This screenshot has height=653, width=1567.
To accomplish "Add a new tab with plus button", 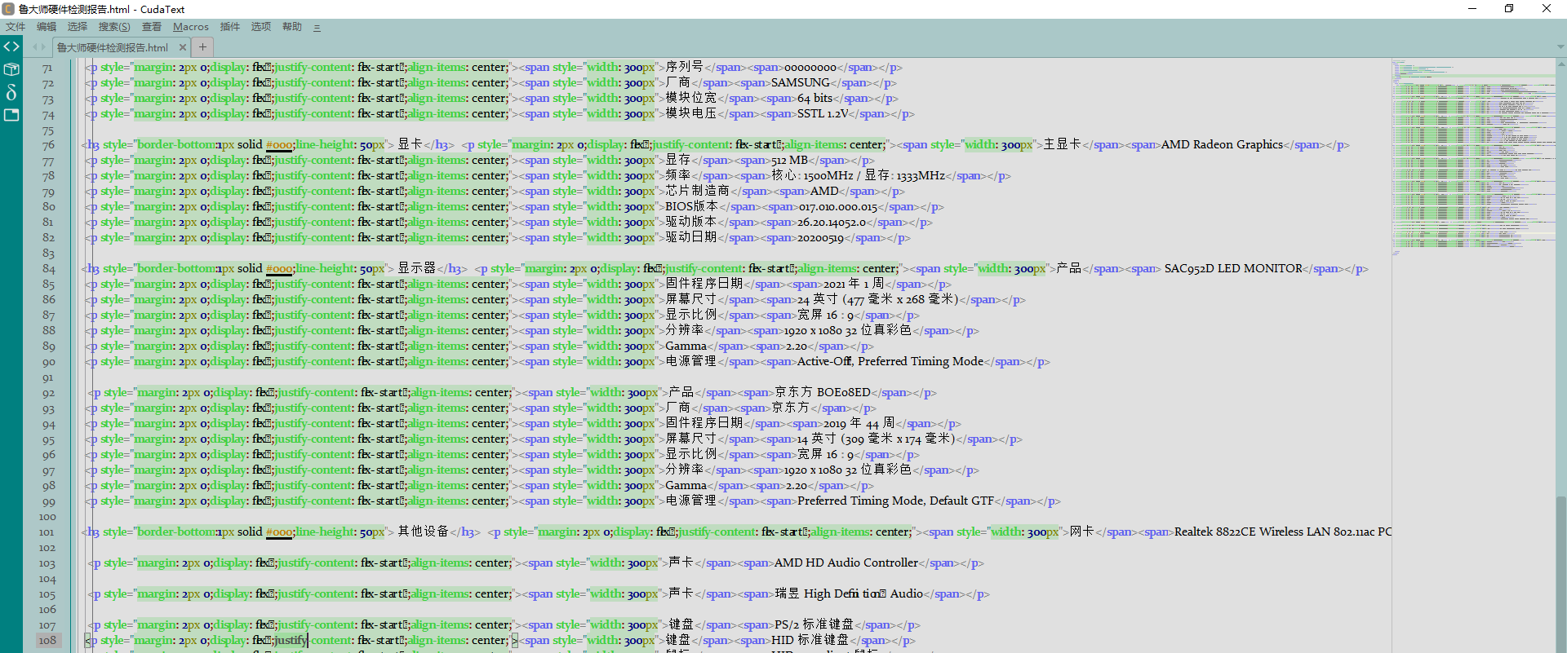I will point(202,47).
